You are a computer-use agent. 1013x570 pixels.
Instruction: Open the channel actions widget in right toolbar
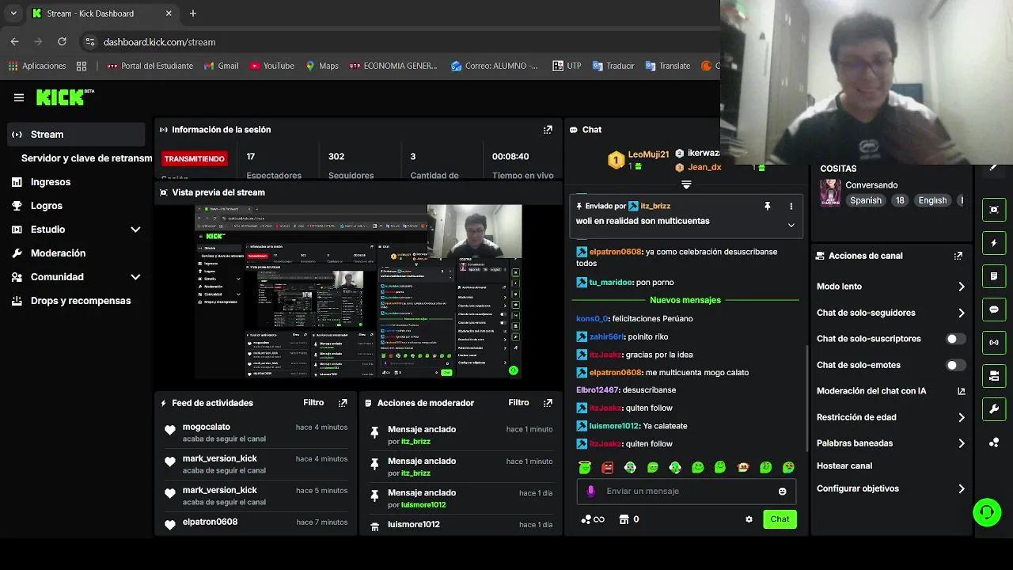pos(994,376)
